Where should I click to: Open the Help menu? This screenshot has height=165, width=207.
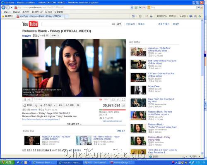point(59,12)
